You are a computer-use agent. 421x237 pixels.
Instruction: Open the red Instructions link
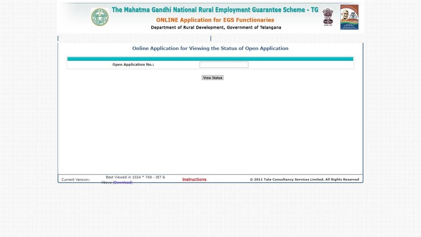[x=194, y=180]
